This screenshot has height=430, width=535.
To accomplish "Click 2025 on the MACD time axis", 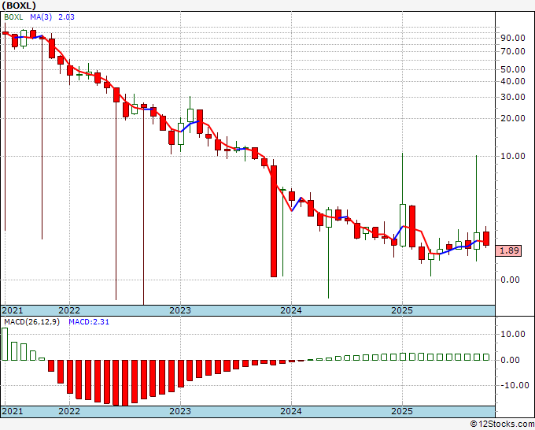I will tap(402, 411).
